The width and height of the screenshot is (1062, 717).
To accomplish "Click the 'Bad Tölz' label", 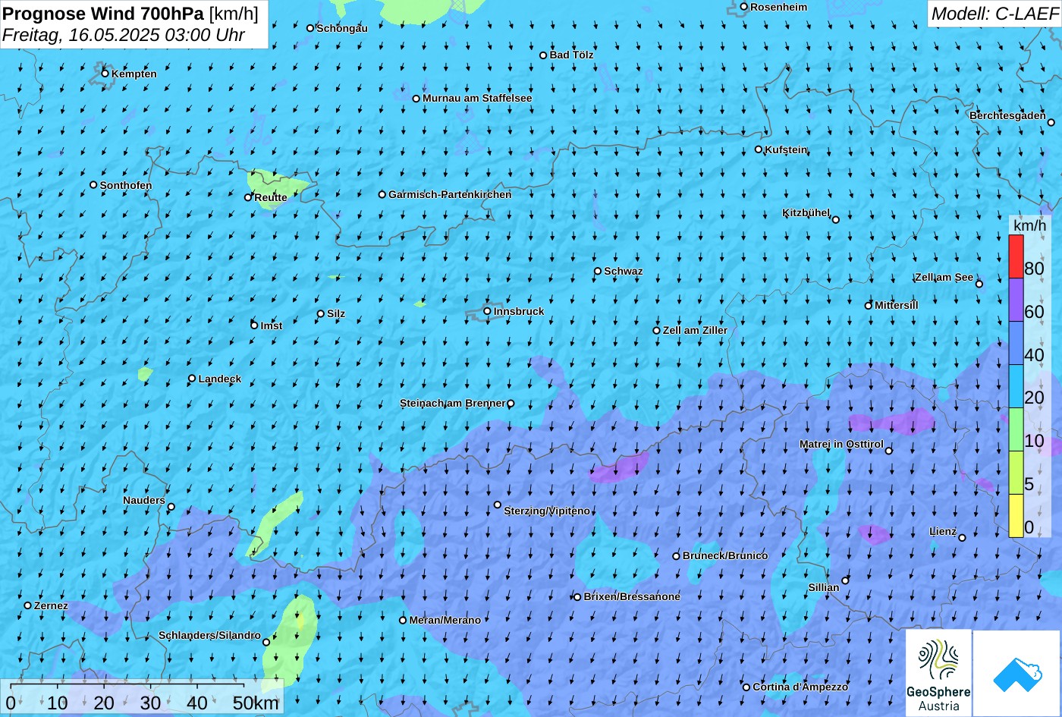I will (571, 55).
